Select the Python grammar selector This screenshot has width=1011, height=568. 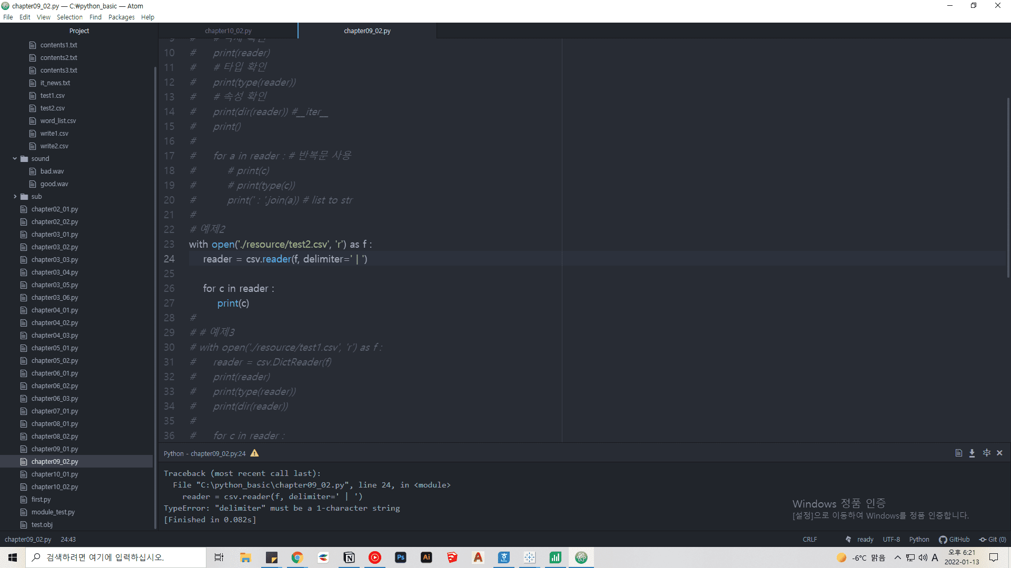(919, 539)
